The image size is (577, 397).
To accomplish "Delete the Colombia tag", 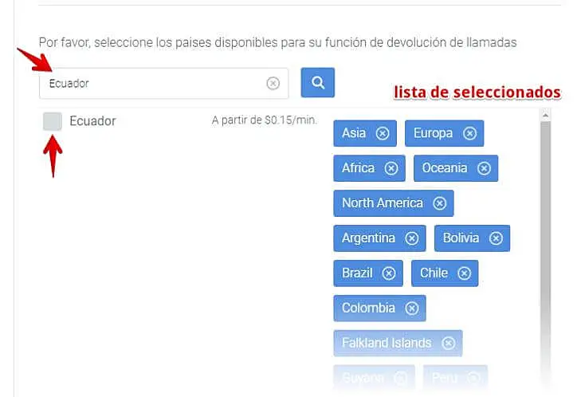I will coord(412,309).
